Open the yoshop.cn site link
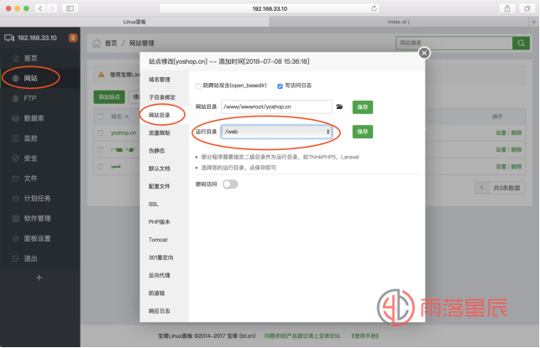Image resolution: width=540 pixels, height=348 pixels. pos(123,132)
